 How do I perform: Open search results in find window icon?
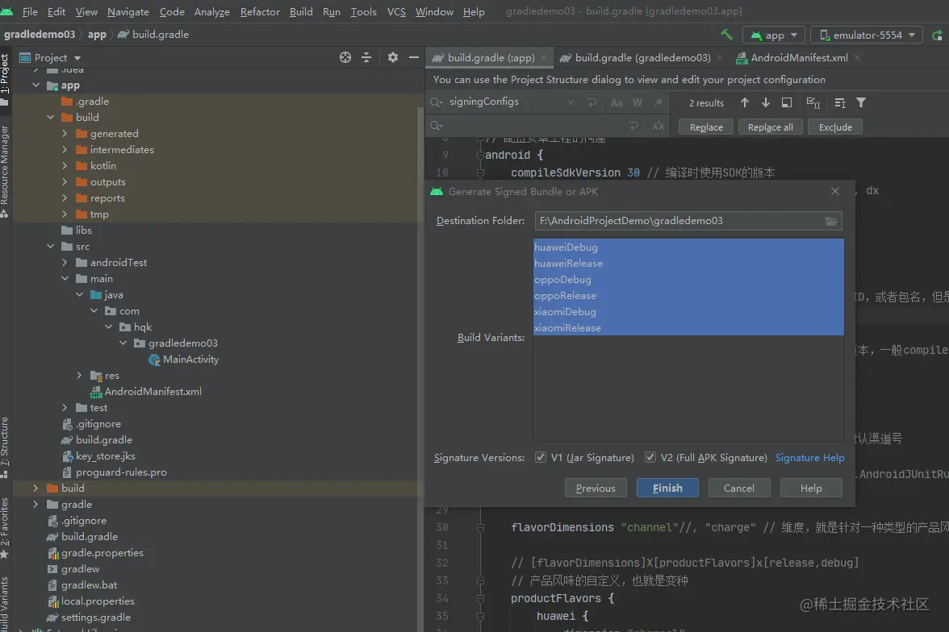click(786, 103)
